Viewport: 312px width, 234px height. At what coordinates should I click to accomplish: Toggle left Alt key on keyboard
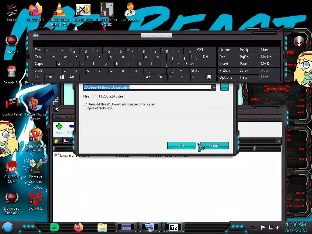73,77
